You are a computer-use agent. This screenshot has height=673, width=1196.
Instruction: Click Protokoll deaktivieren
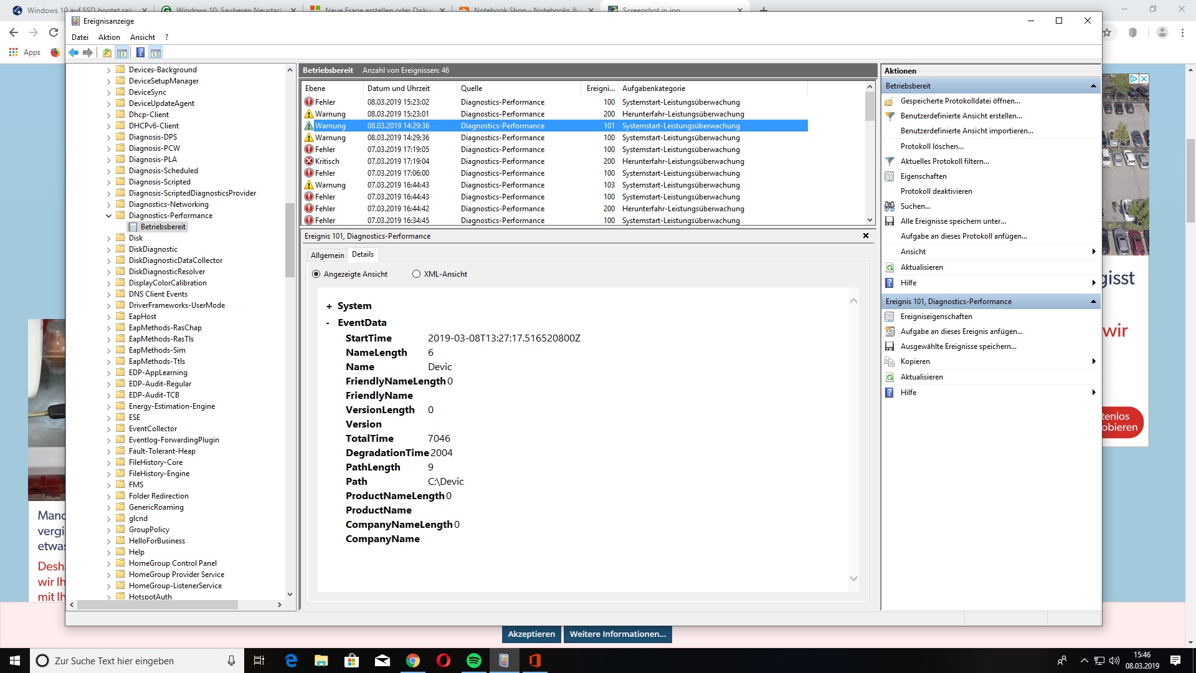pyautogui.click(x=936, y=191)
